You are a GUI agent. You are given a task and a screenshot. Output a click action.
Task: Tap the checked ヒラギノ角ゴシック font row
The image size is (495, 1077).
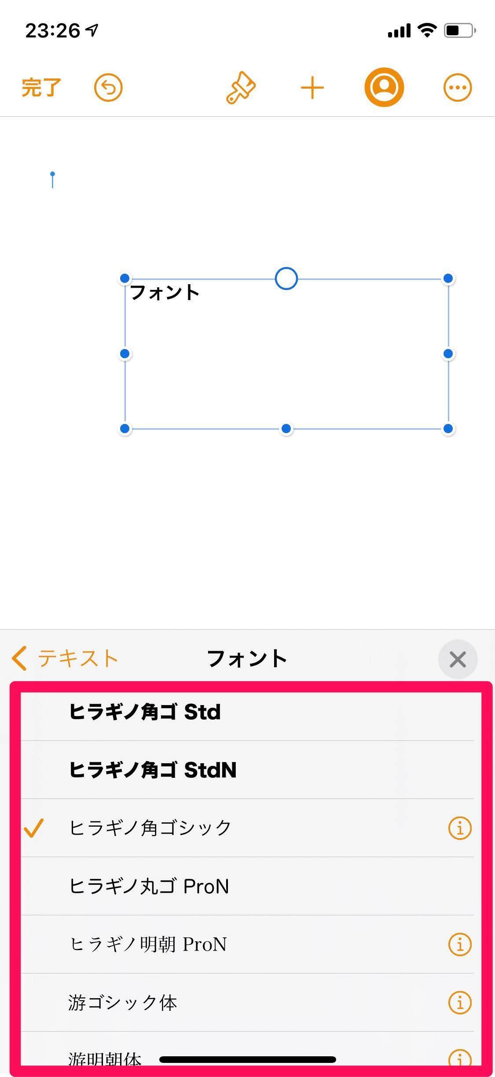(x=150, y=828)
